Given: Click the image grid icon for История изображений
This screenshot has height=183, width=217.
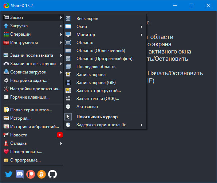Looking at the screenshot, I should coord(6,127).
